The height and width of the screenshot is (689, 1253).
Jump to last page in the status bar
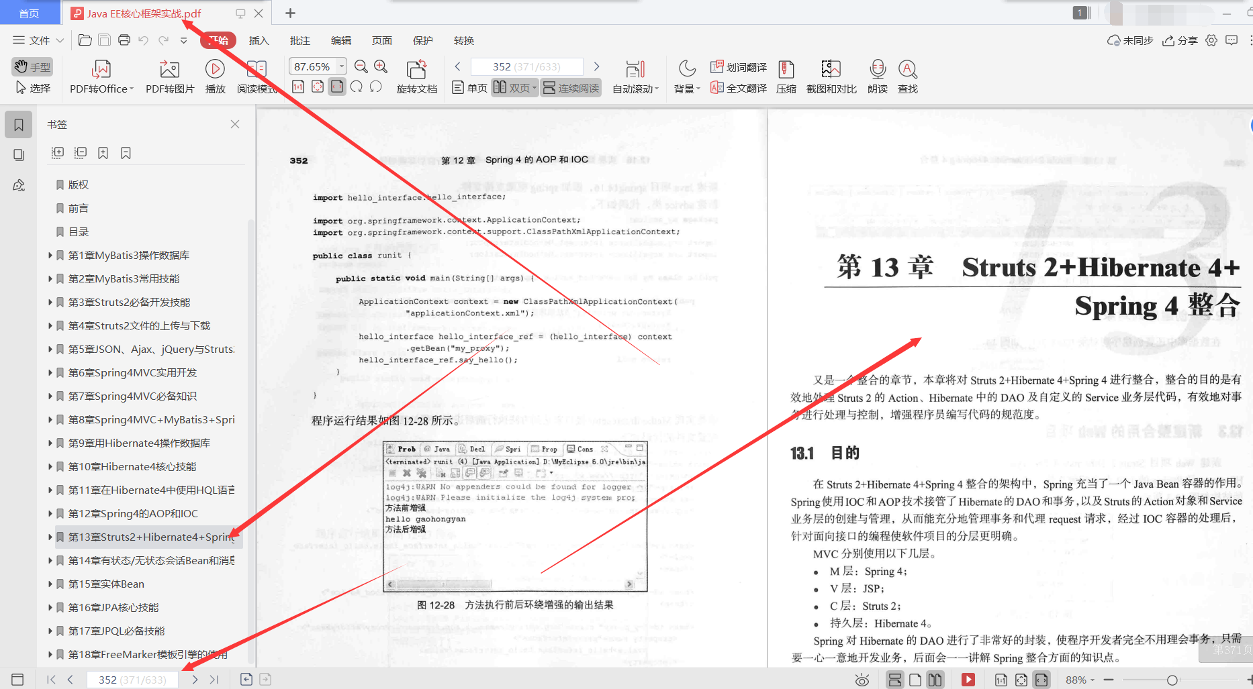coord(214,680)
